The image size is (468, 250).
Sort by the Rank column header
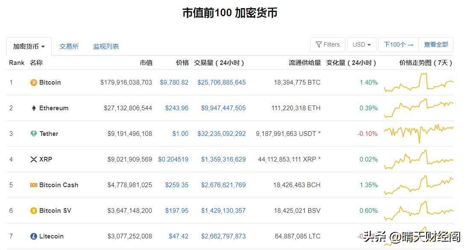[17, 63]
